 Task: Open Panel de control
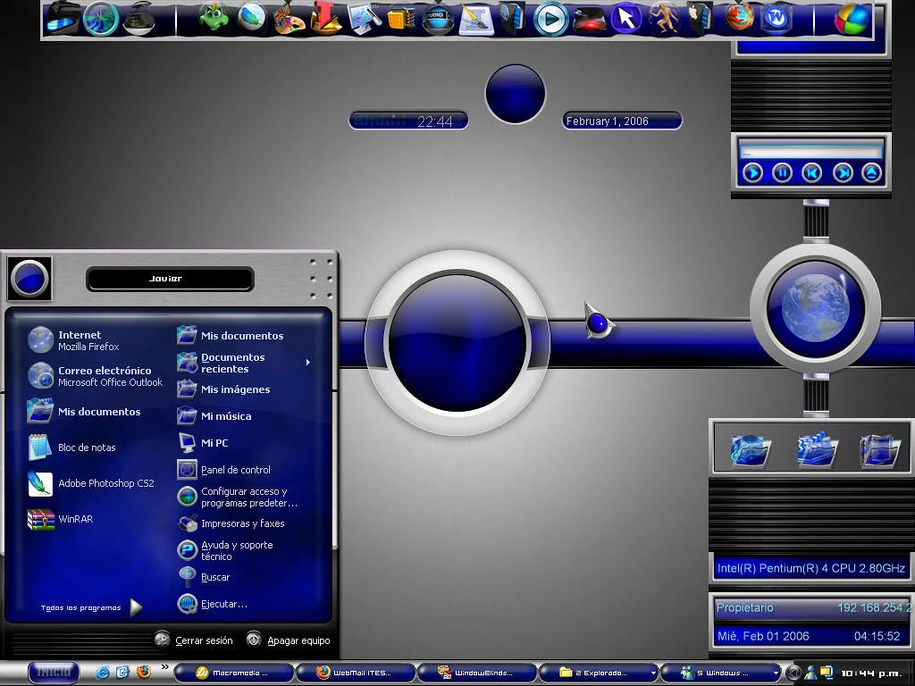[x=234, y=470]
